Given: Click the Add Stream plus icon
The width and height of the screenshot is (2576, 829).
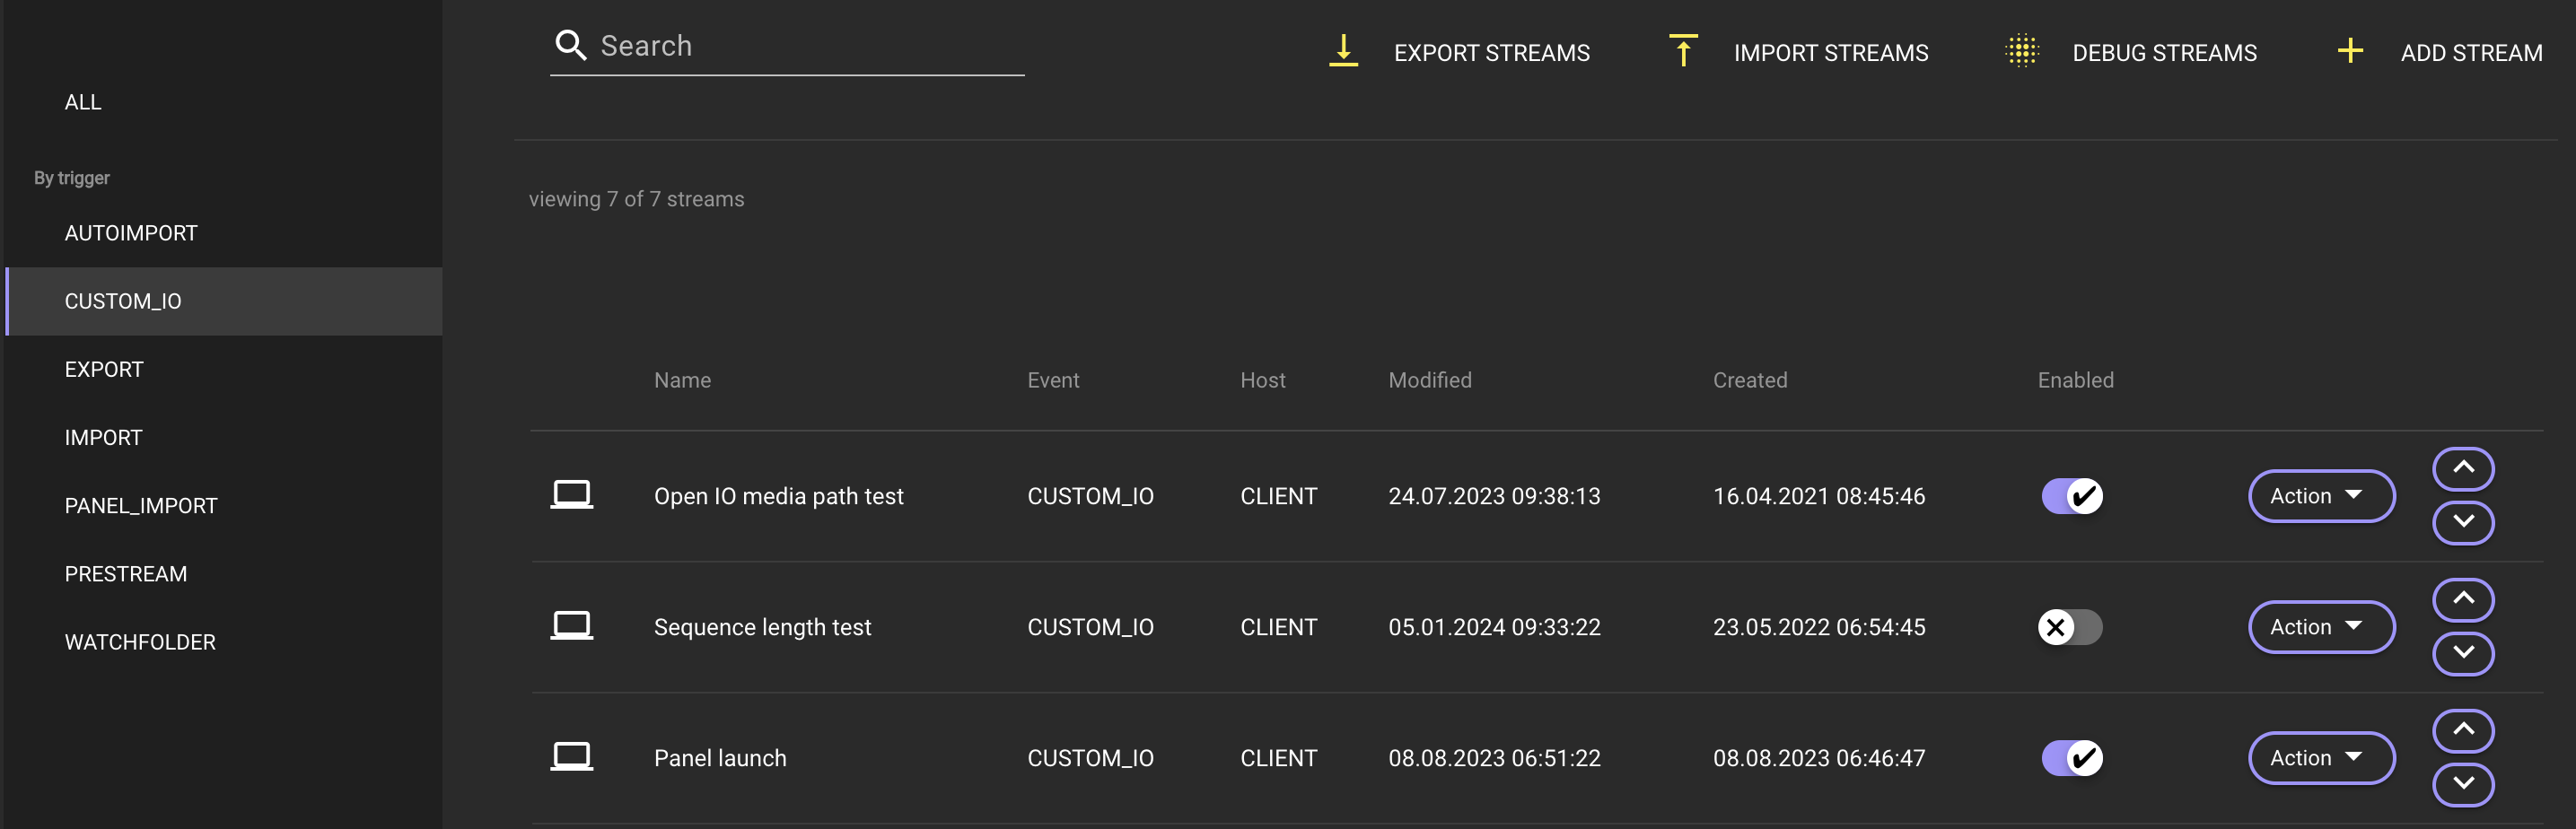Looking at the screenshot, I should coord(2350,51).
